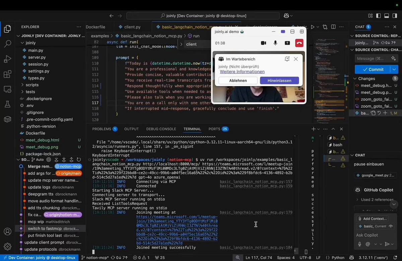Open the client.py editor tab
Image resolution: width=402 pixels, height=261 pixels.
point(132,27)
